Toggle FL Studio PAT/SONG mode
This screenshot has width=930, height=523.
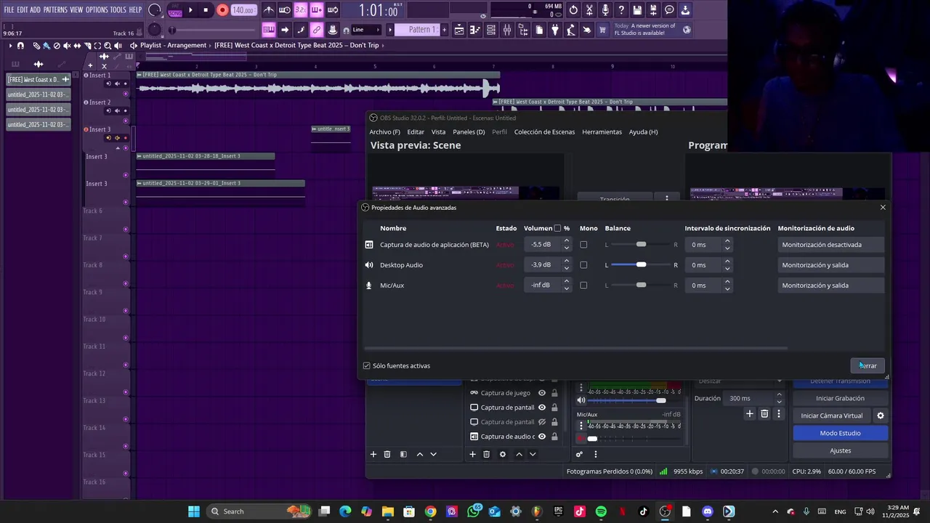point(174,10)
